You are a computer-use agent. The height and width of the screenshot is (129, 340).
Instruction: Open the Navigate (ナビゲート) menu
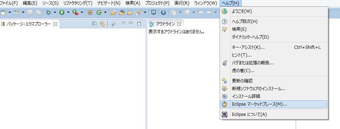pyautogui.click(x=109, y=3)
